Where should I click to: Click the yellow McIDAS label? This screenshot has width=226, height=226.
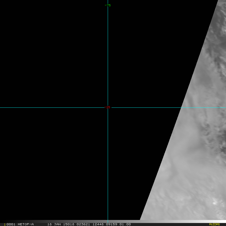(x=214, y=224)
